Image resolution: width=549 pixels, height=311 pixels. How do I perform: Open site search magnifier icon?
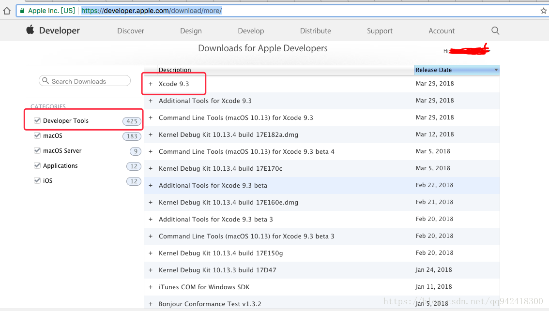pyautogui.click(x=495, y=30)
